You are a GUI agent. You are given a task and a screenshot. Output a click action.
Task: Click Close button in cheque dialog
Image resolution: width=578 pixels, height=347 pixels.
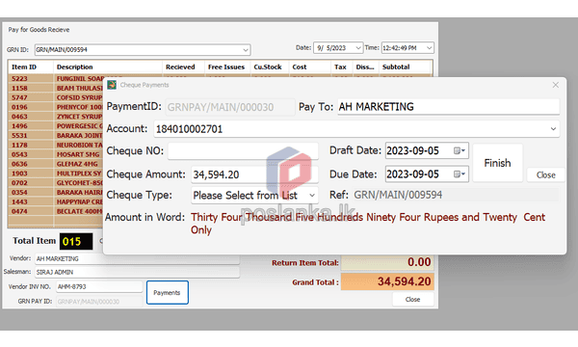[545, 175]
